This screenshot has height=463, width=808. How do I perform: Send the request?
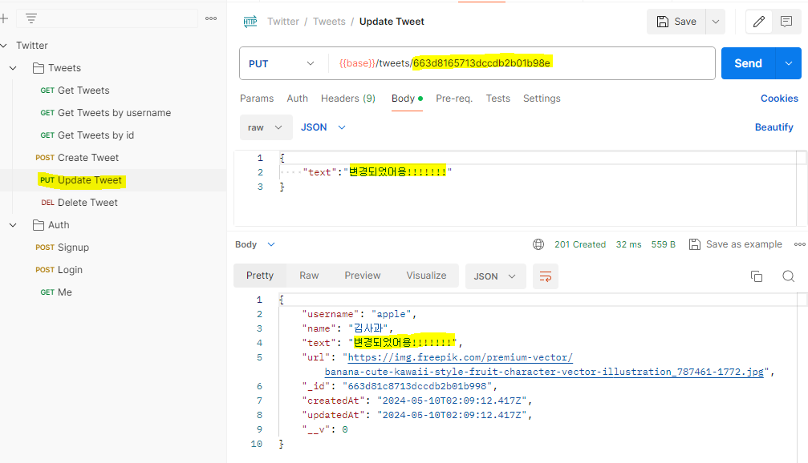(x=748, y=63)
